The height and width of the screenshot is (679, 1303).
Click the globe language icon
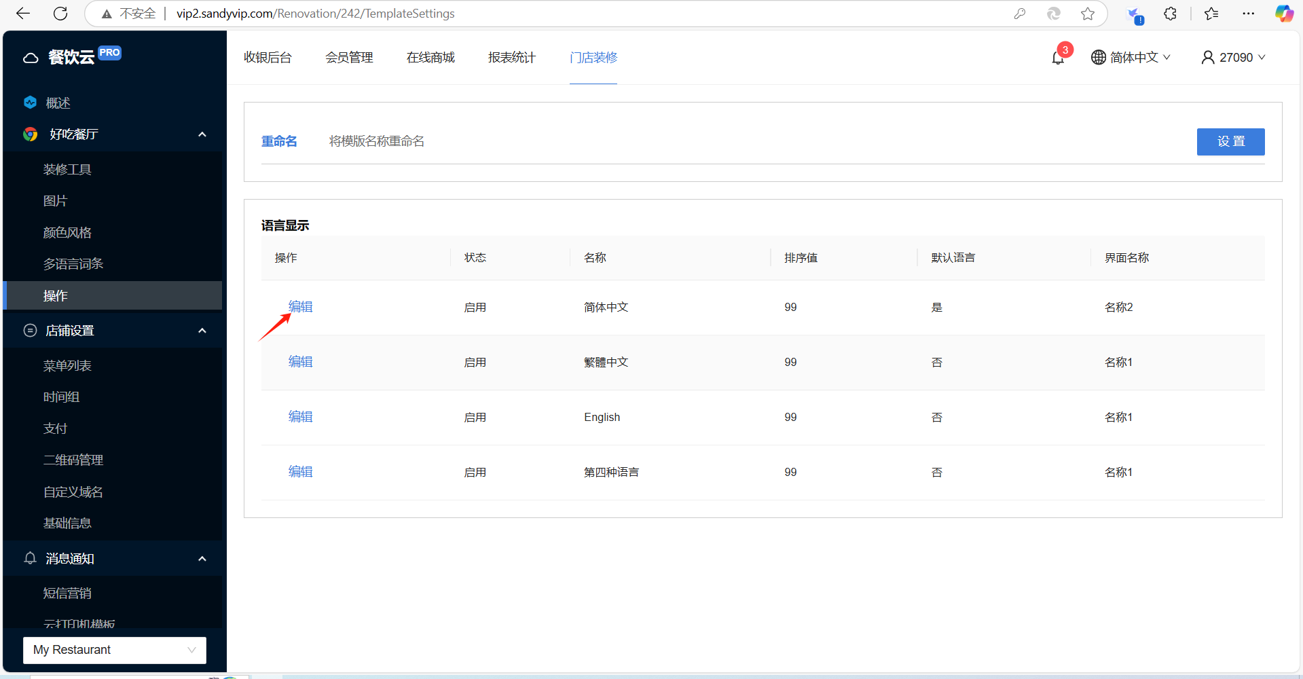[x=1098, y=58]
